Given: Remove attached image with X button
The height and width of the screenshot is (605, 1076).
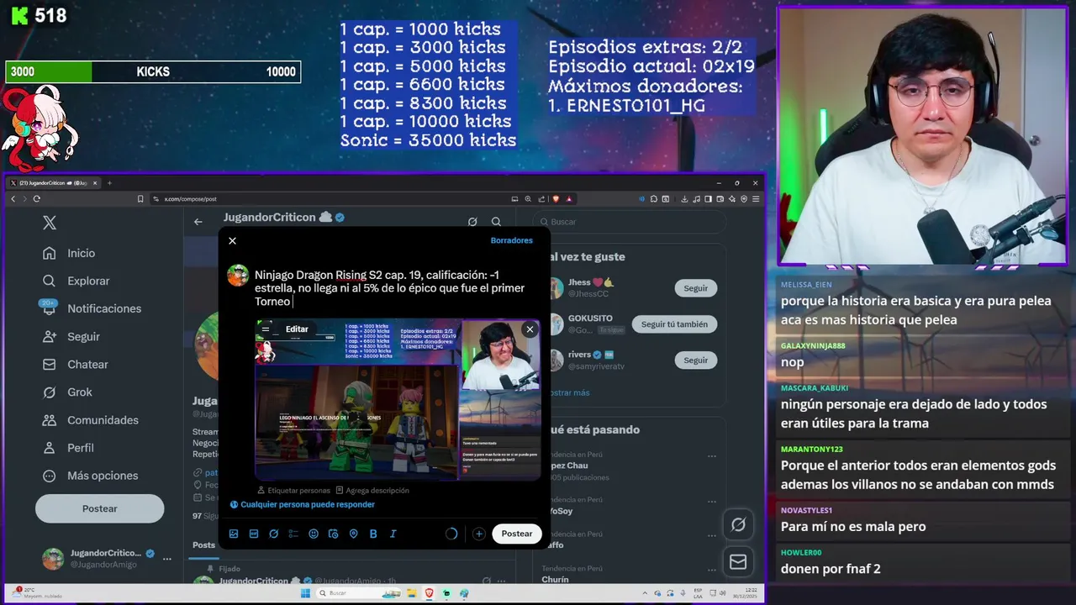Looking at the screenshot, I should click(530, 329).
